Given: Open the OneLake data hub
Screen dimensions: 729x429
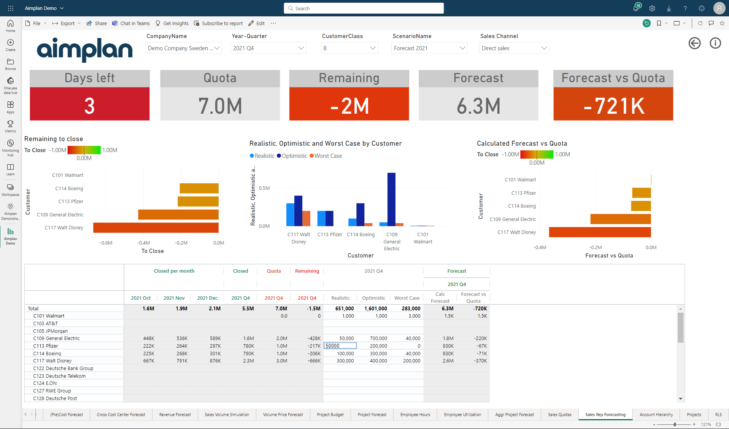Looking at the screenshot, I should pos(10,85).
